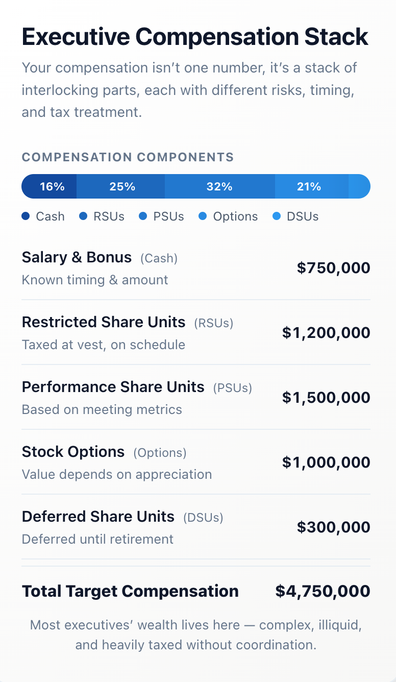
Task: Click the Total Target Compensation label
Action: click(130, 591)
